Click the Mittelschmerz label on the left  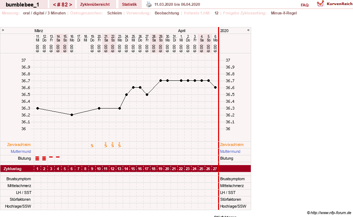point(19,186)
